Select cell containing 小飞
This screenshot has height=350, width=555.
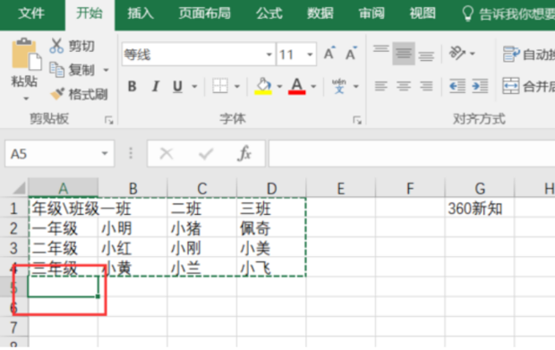271,268
